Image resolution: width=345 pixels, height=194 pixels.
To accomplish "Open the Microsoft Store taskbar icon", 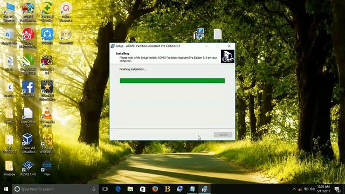I will click(x=142, y=189).
